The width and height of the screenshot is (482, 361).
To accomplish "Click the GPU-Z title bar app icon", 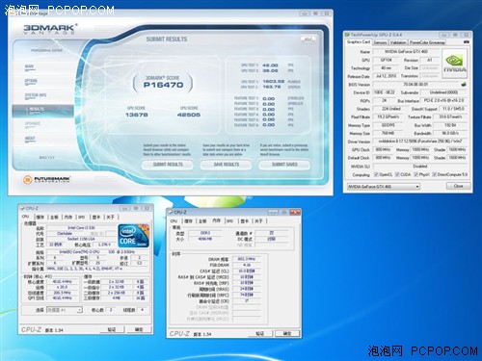I will [347, 35].
